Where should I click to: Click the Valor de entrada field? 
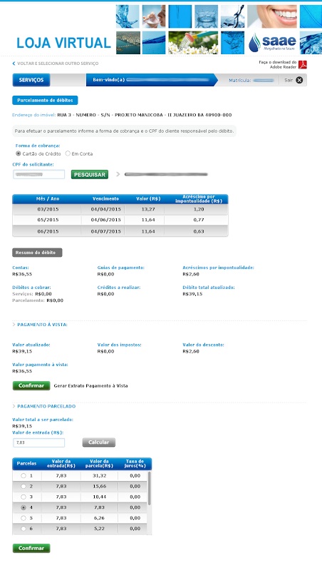click(38, 442)
